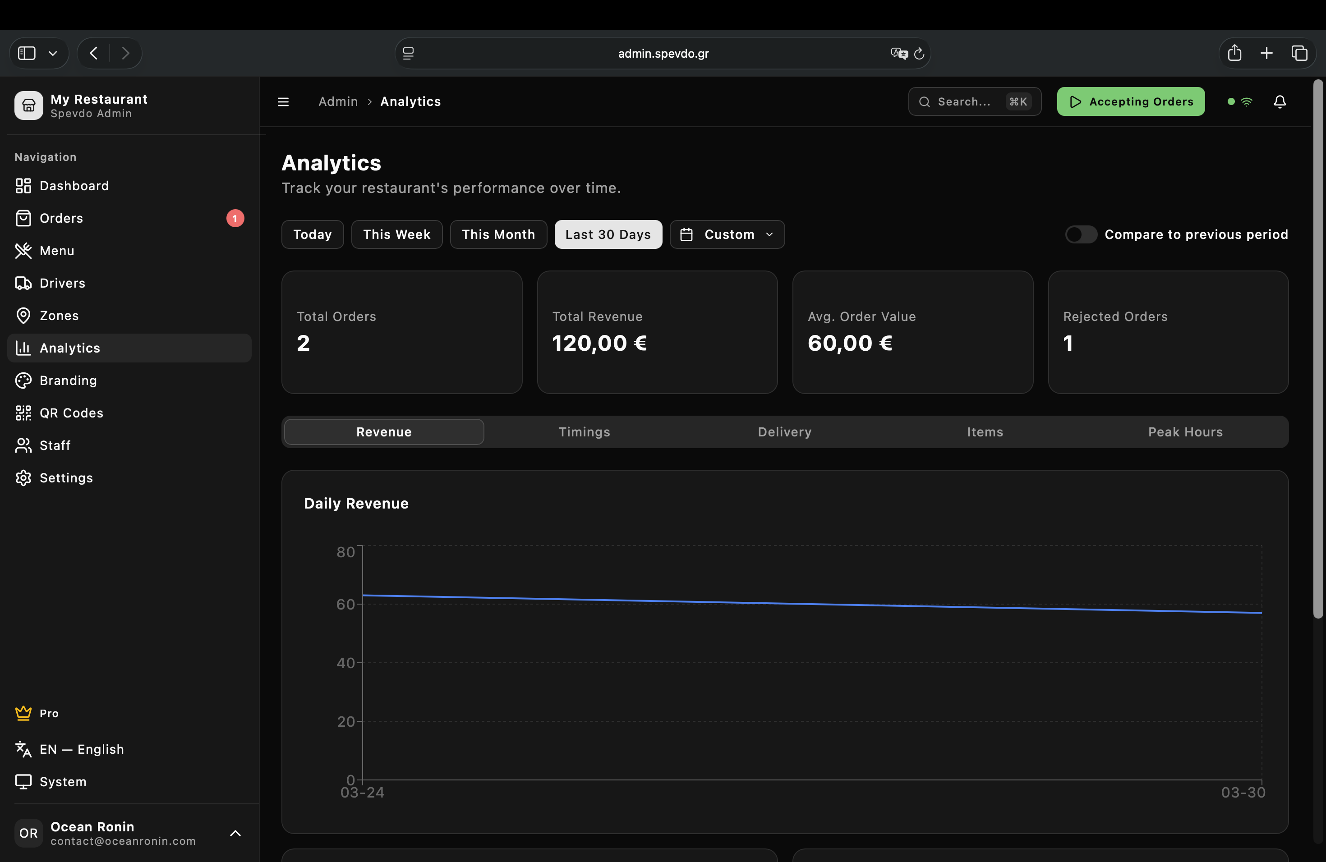Open the Menu section via utensils icon
Image resolution: width=1326 pixels, height=862 pixels.
(23, 251)
